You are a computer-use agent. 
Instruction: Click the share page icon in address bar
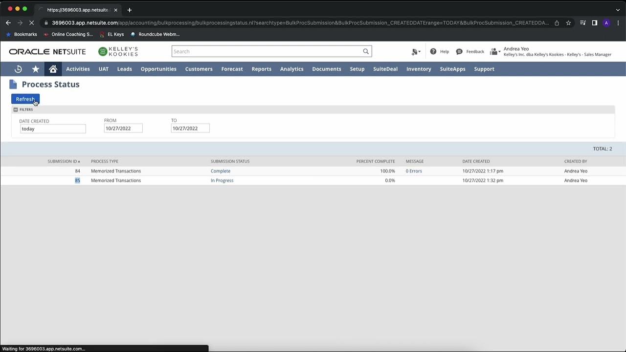tap(557, 22)
